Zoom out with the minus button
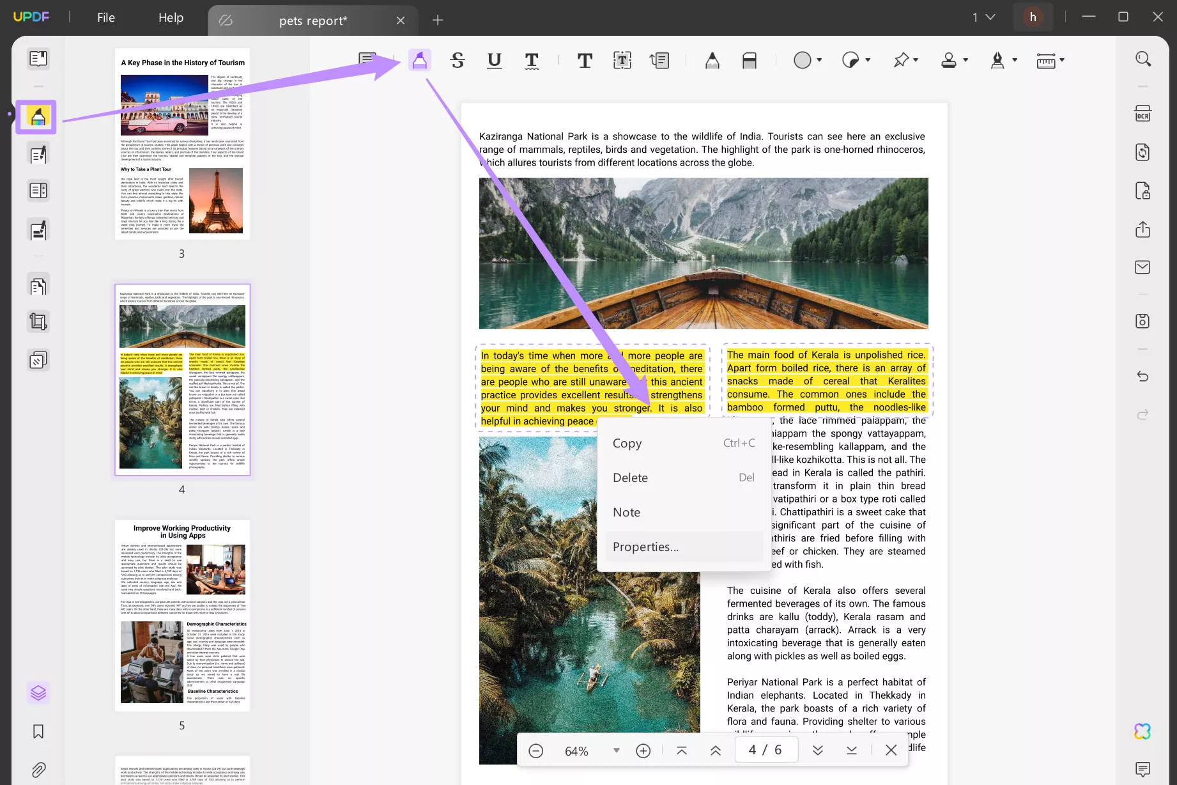1177x785 pixels. click(536, 750)
